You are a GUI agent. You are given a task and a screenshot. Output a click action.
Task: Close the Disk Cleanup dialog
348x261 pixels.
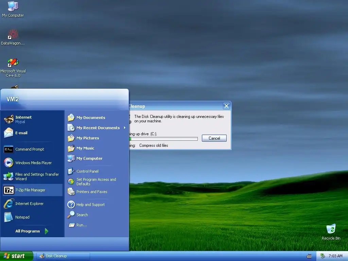(x=226, y=106)
